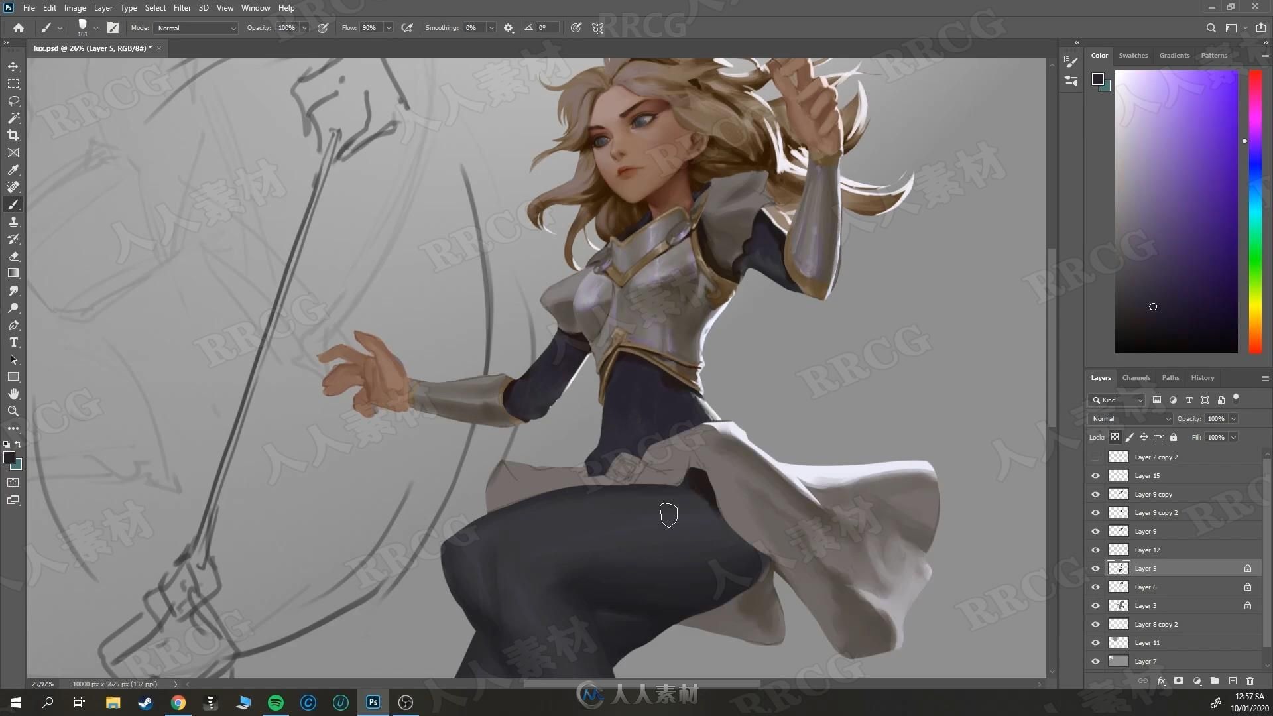
Task: Select the Layer 7 row
Action: [x=1174, y=662]
